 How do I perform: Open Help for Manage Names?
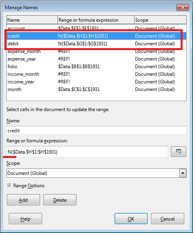[25, 219]
